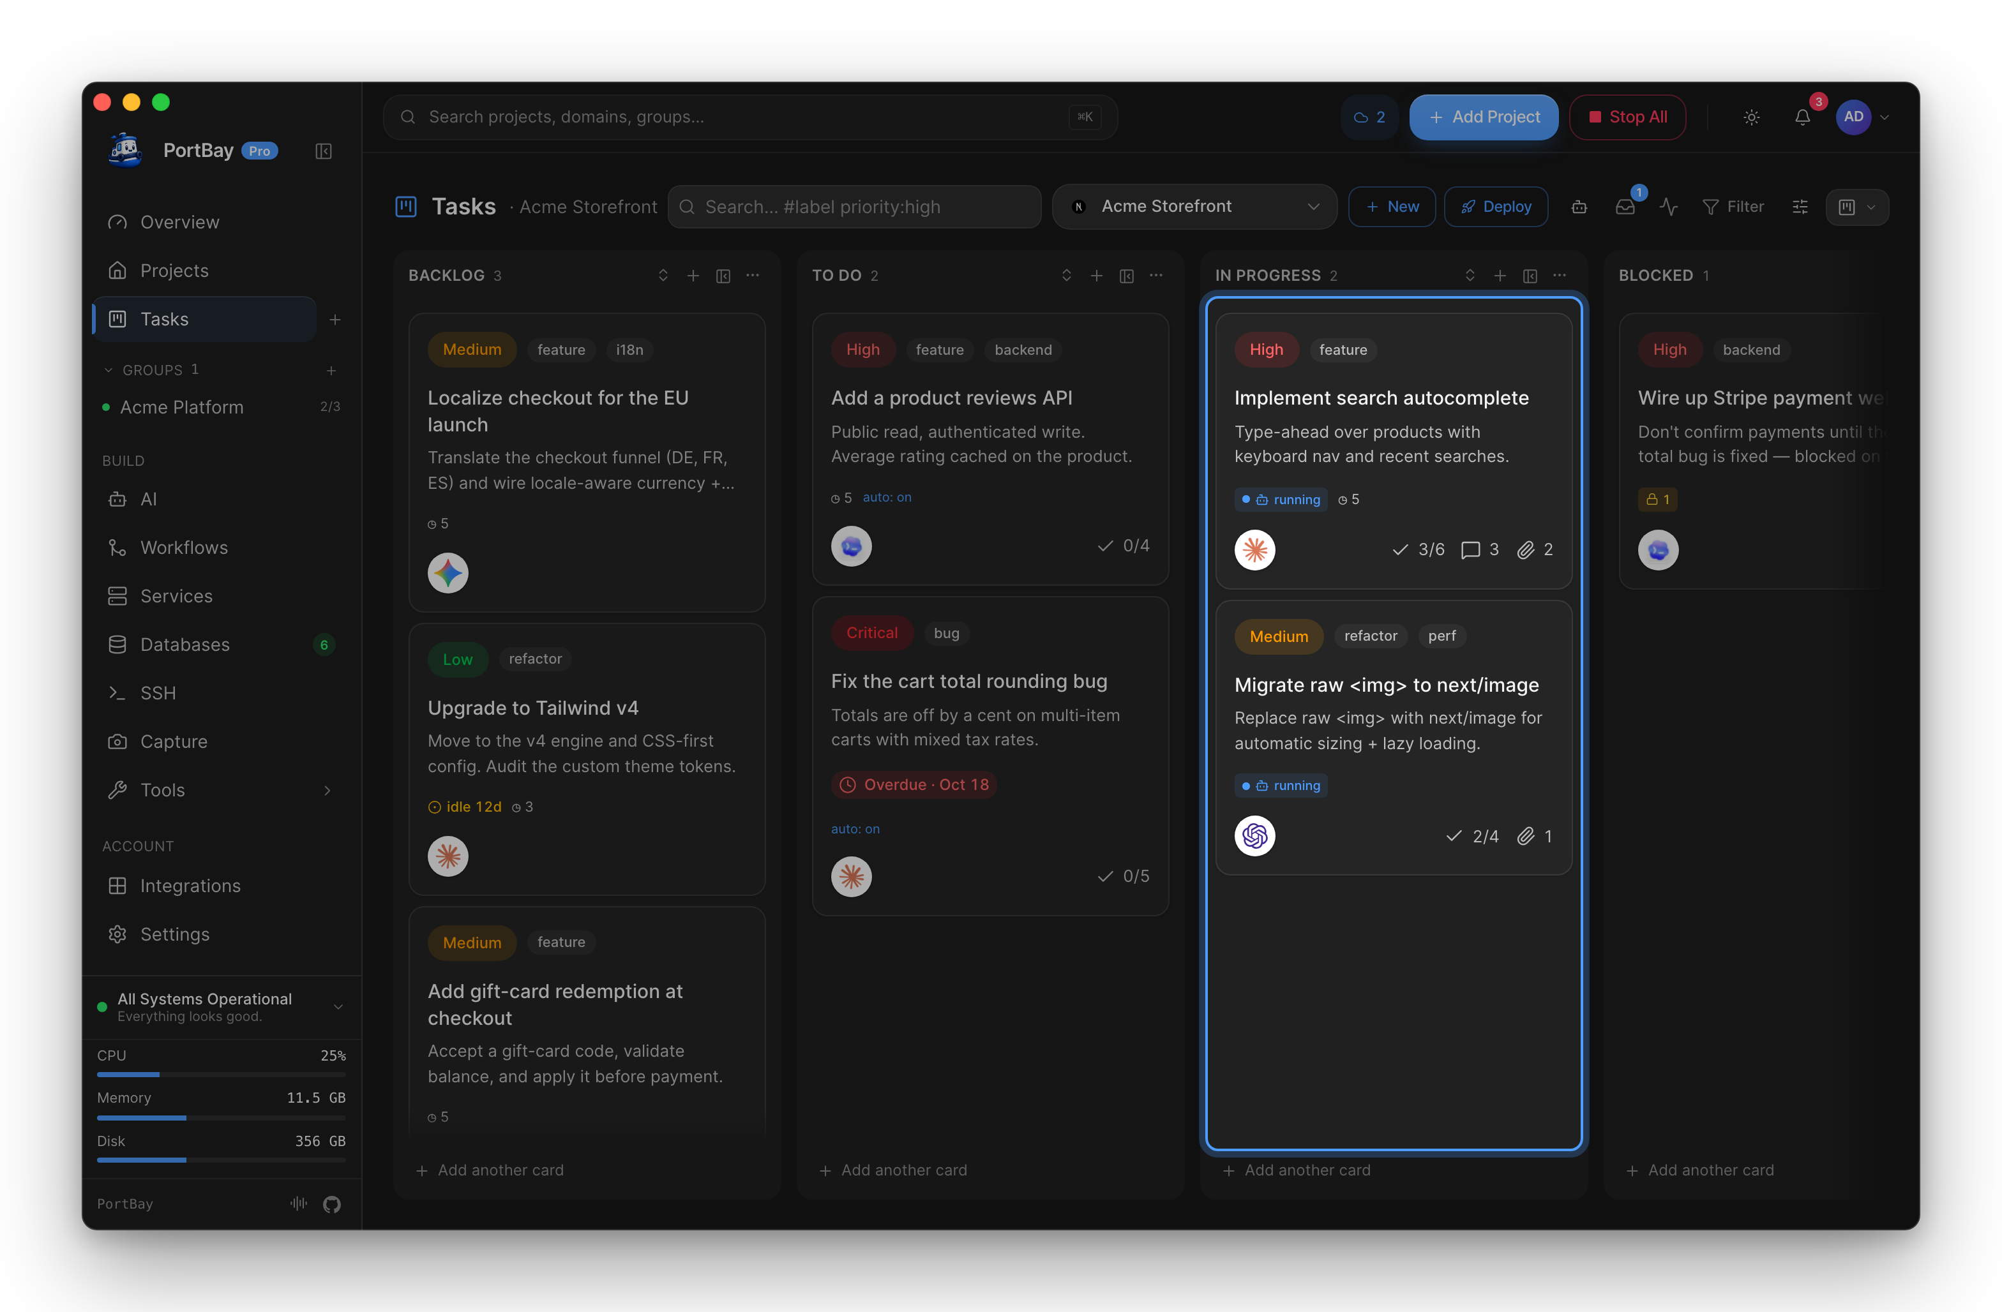
Task: Open display options sliders icon
Action: (x=1800, y=207)
